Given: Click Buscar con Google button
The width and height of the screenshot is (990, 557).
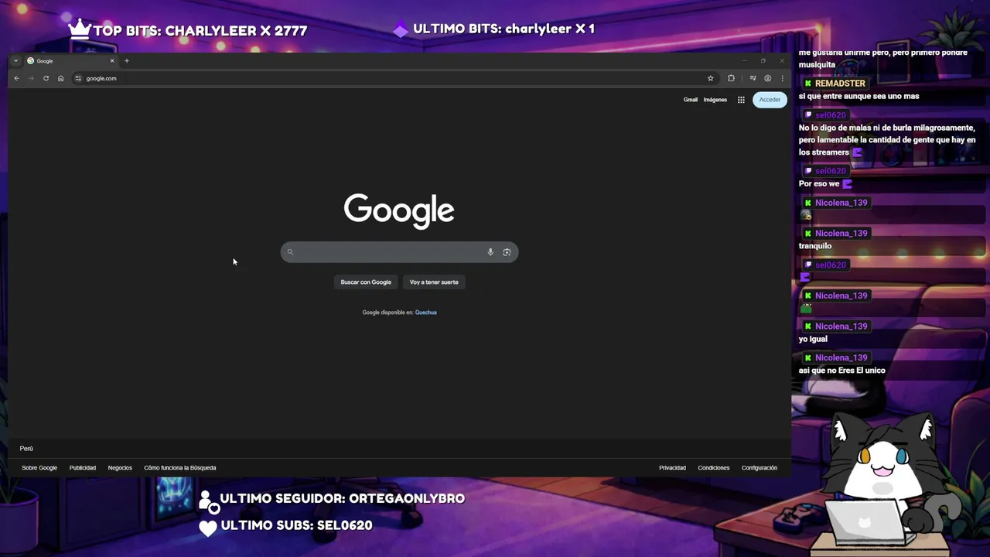Looking at the screenshot, I should click(366, 282).
